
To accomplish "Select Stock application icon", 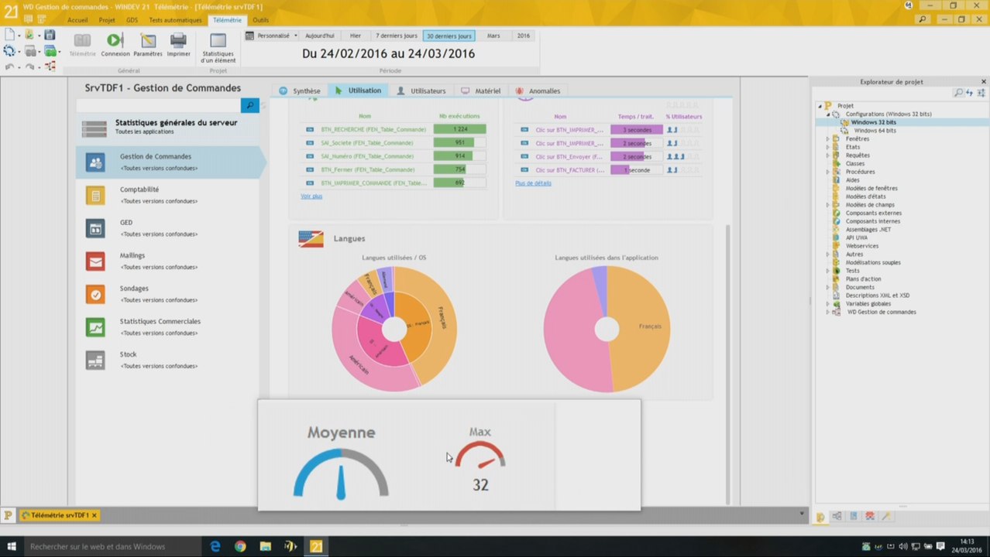I will click(95, 361).
